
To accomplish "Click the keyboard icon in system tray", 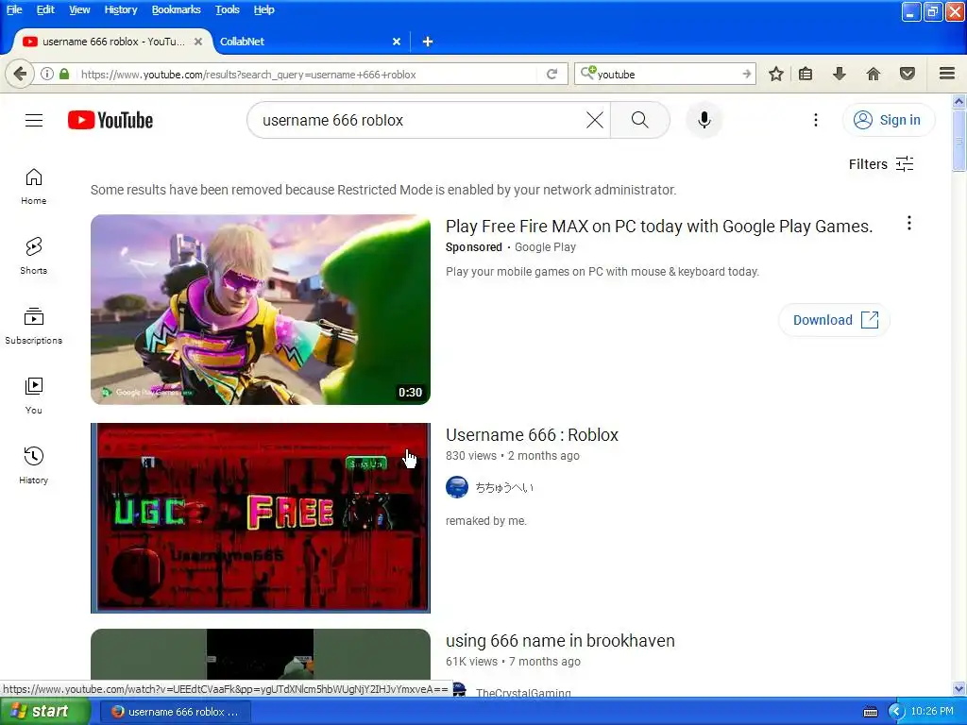I will pos(870,712).
